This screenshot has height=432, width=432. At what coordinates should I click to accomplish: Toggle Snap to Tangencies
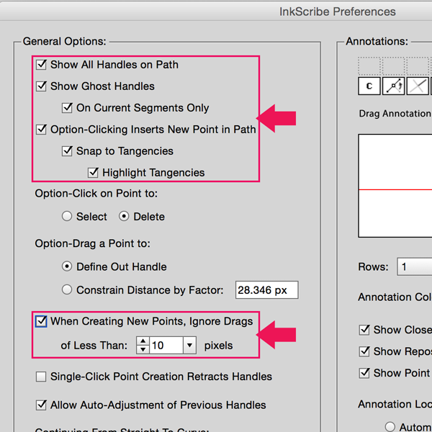67,151
